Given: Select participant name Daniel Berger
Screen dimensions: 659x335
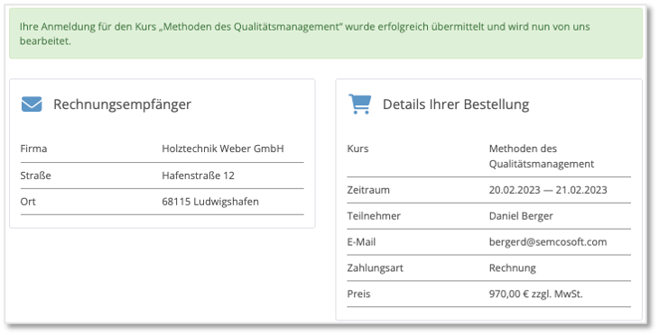Looking at the screenshot, I should [521, 216].
